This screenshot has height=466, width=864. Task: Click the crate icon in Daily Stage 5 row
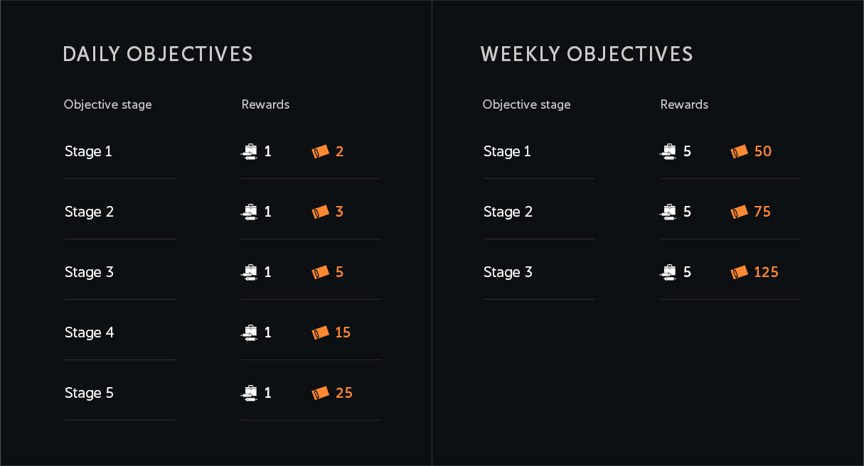pyautogui.click(x=249, y=393)
